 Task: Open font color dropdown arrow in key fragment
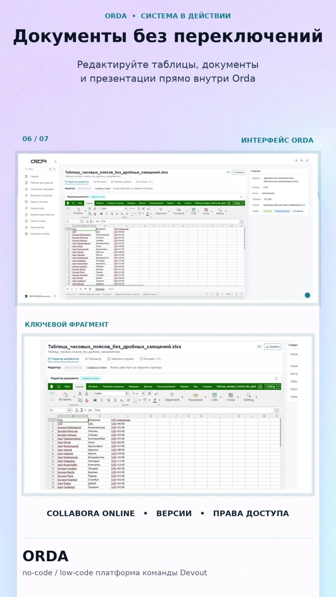click(159, 400)
